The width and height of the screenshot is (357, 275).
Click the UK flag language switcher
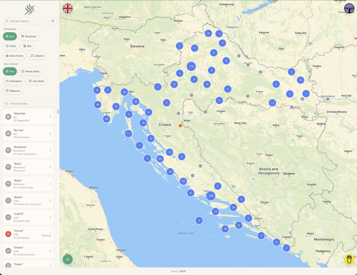68,8
